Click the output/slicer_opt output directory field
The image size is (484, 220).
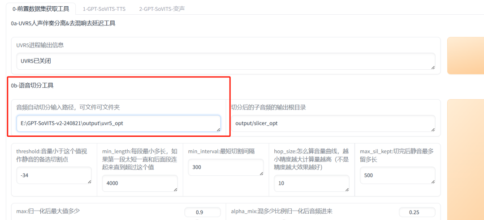(x=333, y=123)
